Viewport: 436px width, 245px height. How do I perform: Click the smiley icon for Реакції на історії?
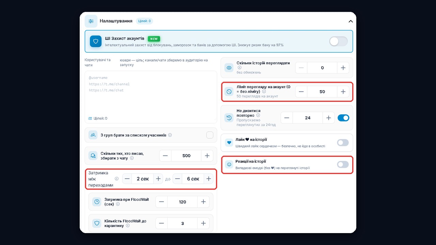point(229,164)
